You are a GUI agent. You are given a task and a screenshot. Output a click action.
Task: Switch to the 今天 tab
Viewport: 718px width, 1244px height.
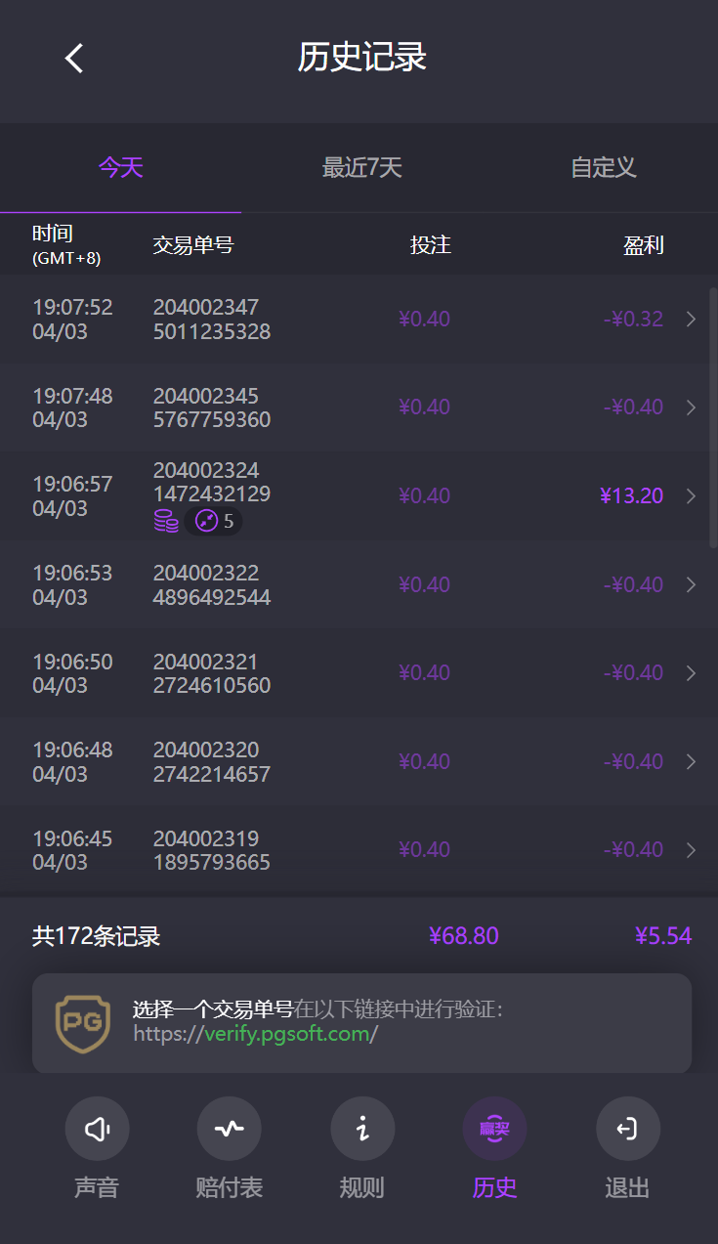[x=120, y=168]
